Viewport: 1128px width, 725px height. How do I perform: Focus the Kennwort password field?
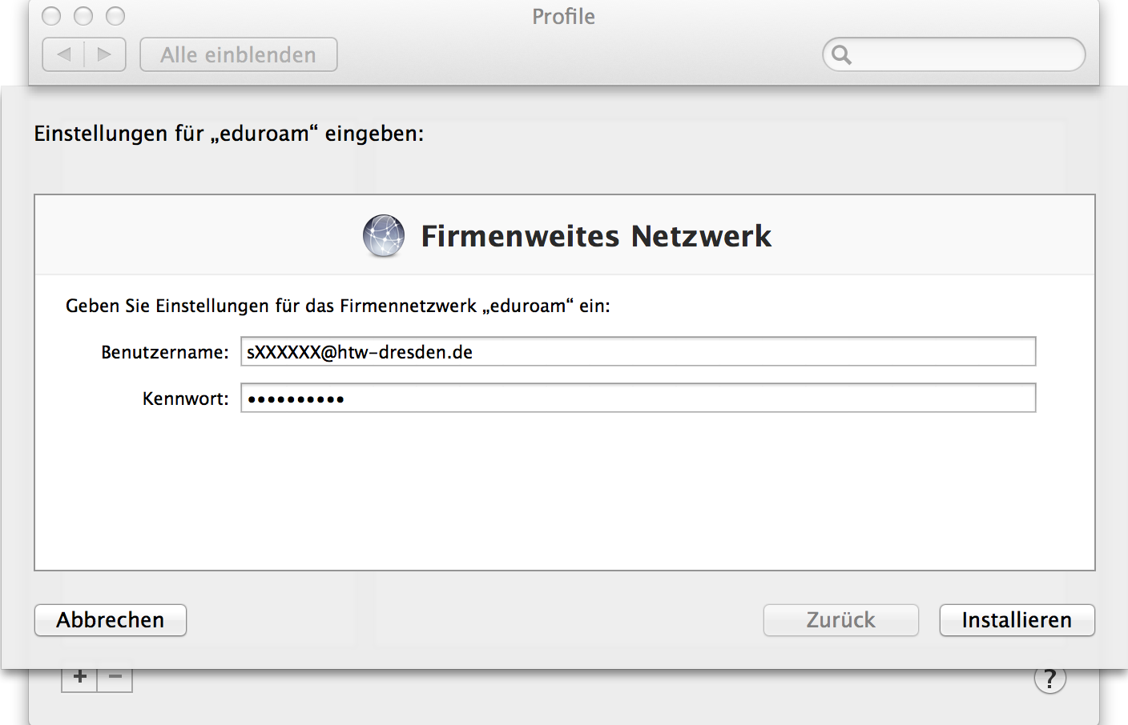[639, 398]
